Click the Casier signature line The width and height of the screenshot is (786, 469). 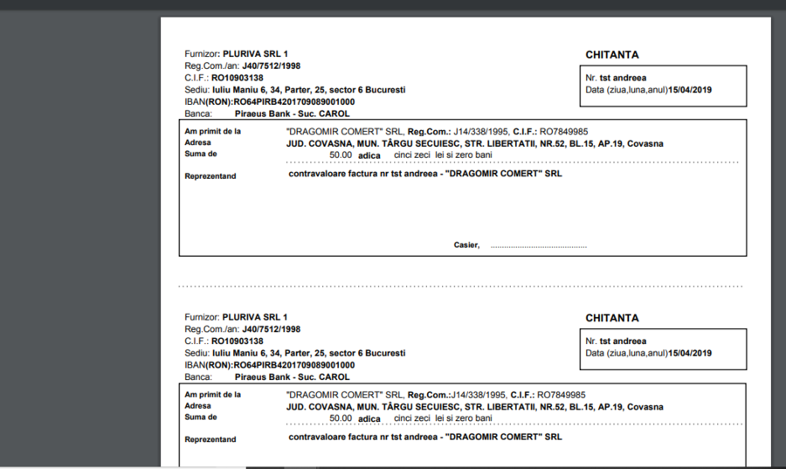pyautogui.click(x=538, y=245)
